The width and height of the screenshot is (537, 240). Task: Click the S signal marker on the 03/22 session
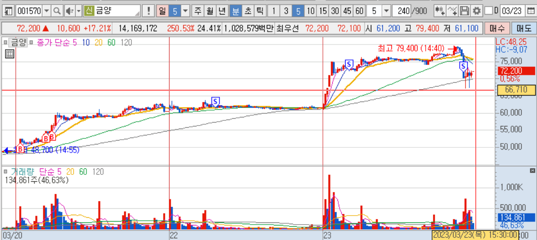pyautogui.click(x=215, y=101)
